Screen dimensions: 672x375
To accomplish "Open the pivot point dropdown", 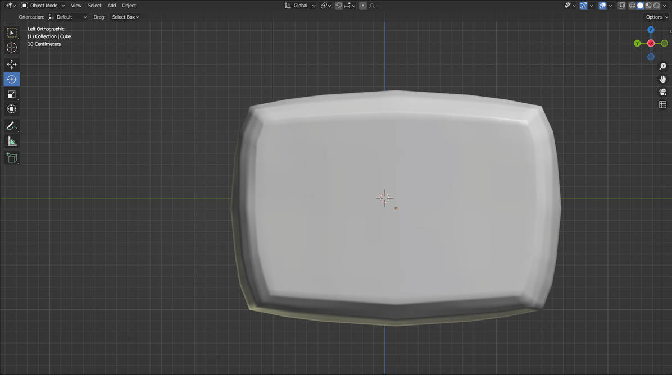I will click(326, 6).
